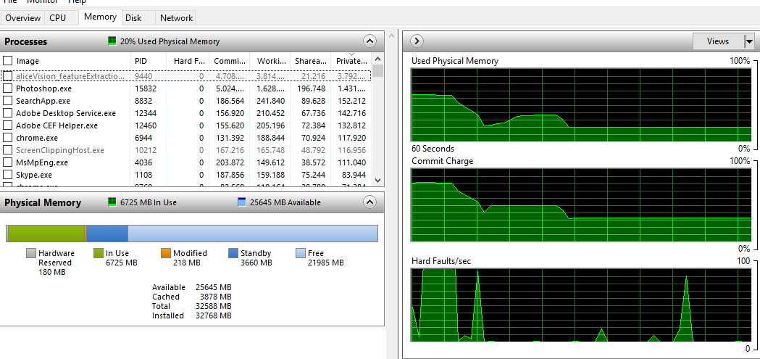Select the Skype.exe process name
This screenshot has height=359, width=760.
[34, 175]
